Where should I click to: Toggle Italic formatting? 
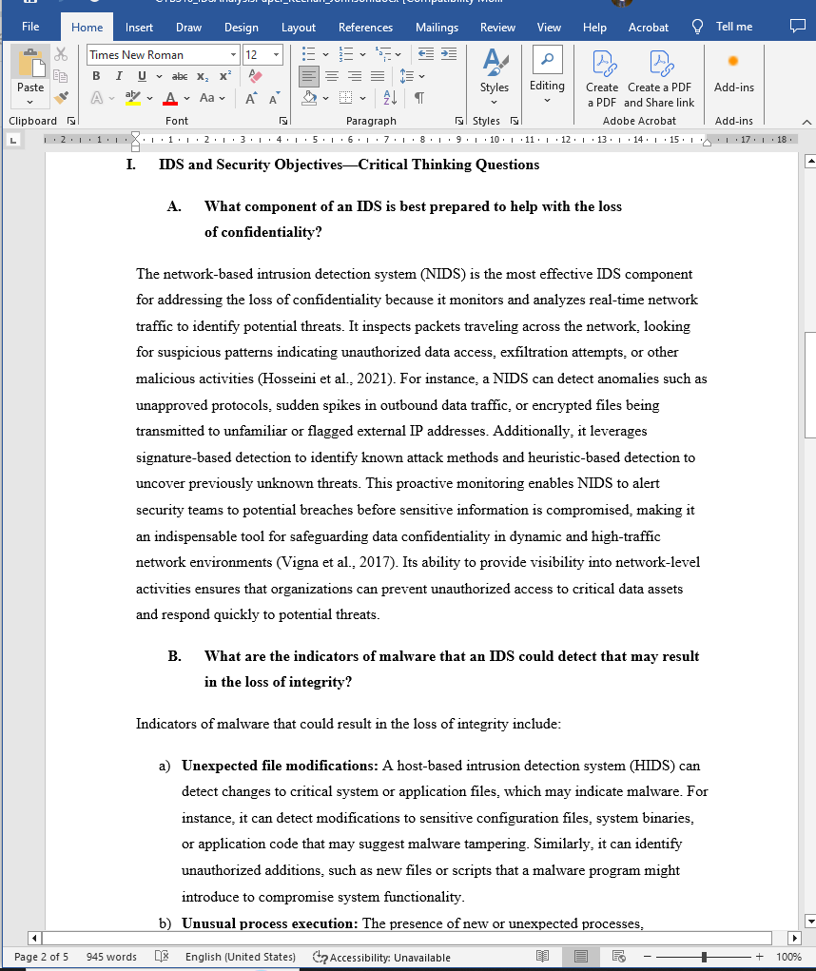119,76
